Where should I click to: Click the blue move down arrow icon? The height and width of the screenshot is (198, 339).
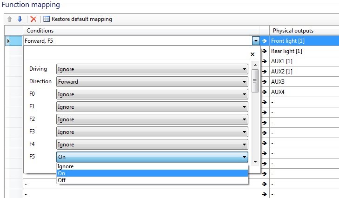pos(20,19)
